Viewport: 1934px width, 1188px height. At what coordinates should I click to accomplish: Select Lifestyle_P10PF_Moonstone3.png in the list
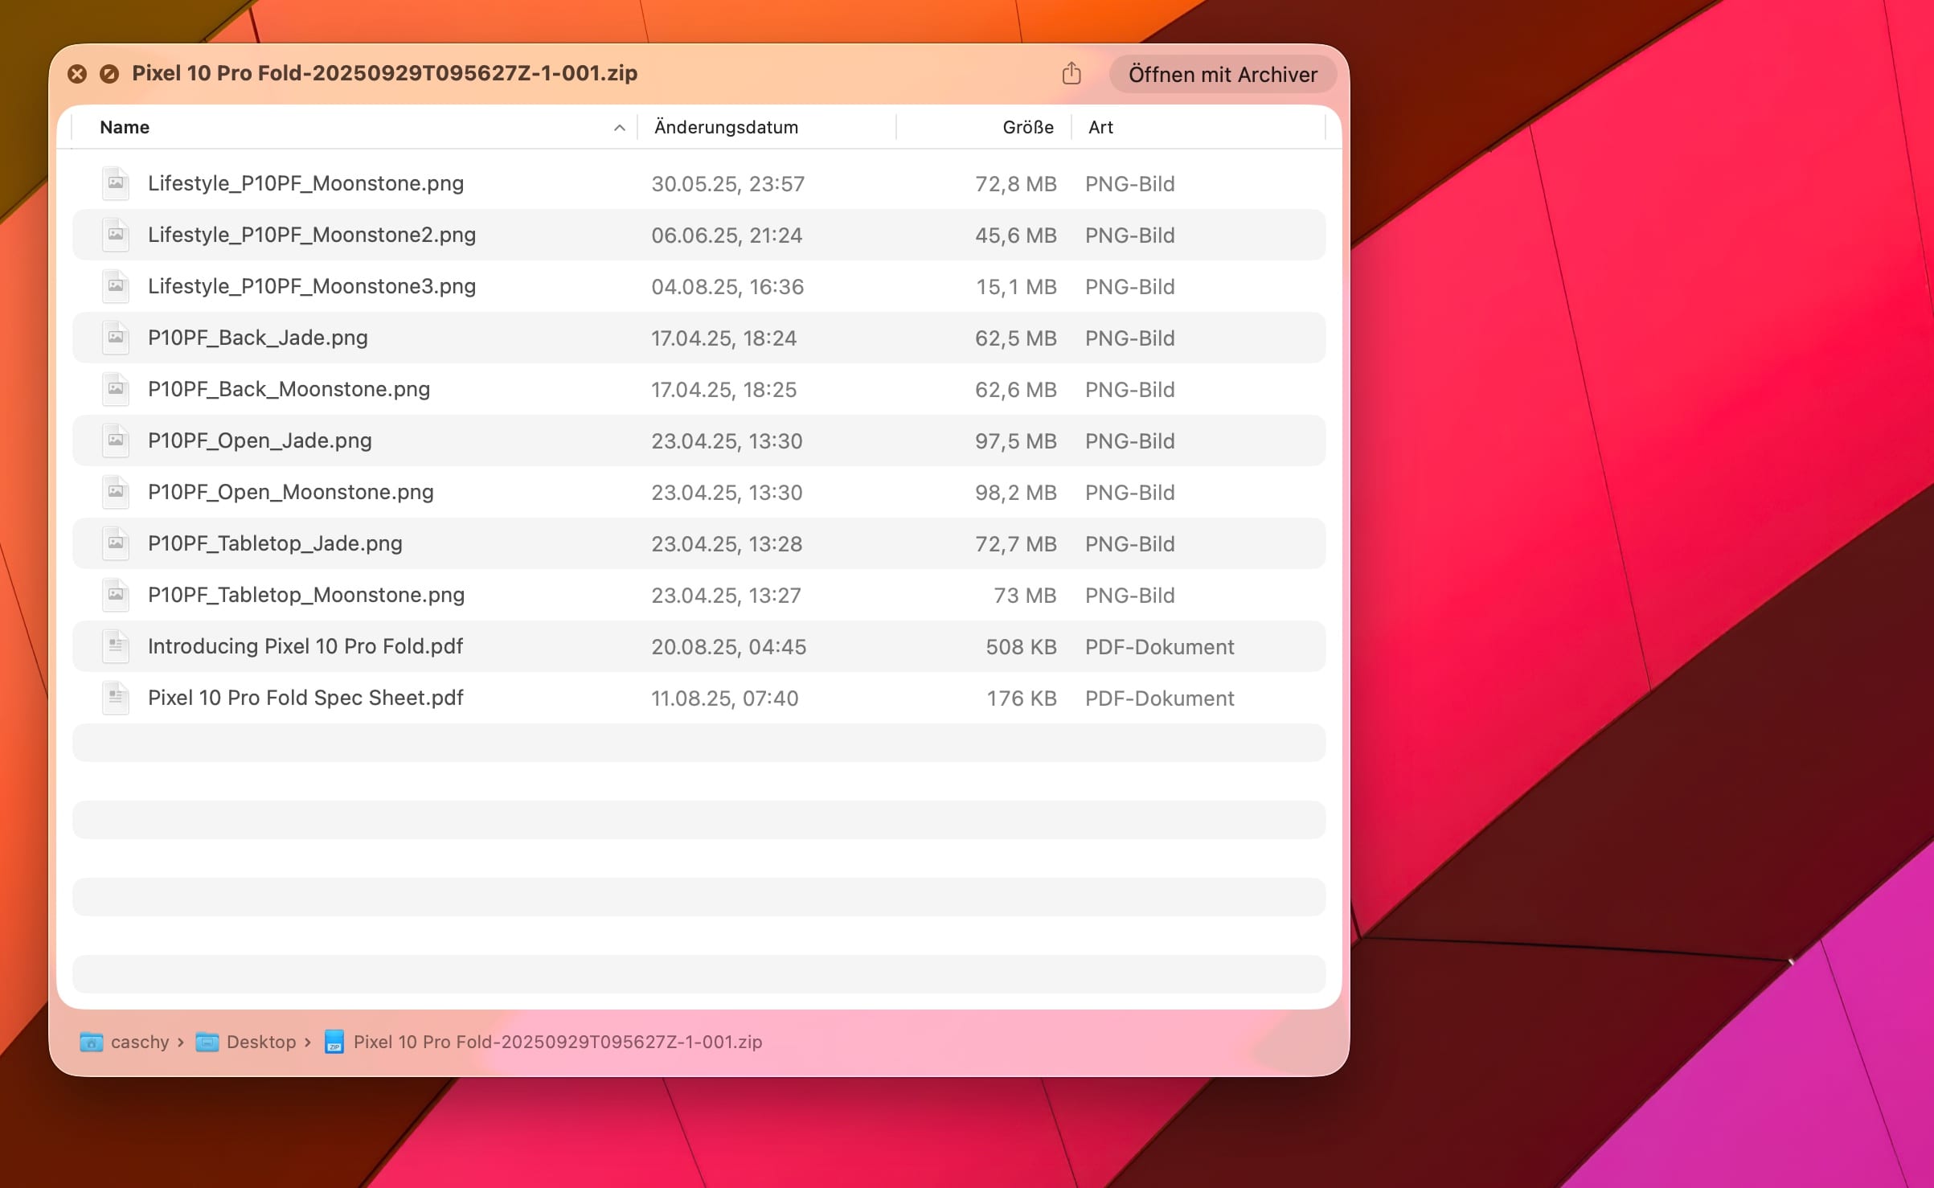(312, 286)
